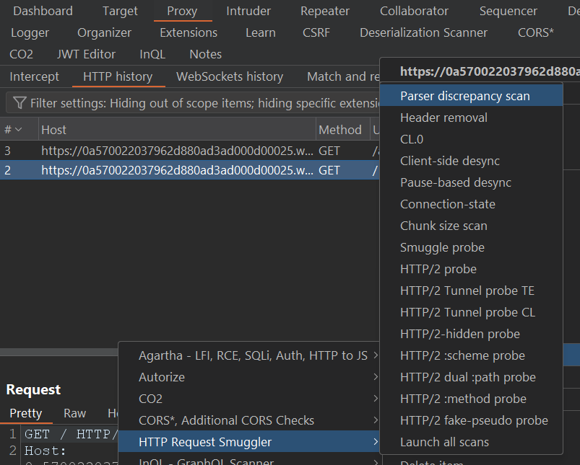
Task: Click the filter funnel icon
Action: pos(20,103)
